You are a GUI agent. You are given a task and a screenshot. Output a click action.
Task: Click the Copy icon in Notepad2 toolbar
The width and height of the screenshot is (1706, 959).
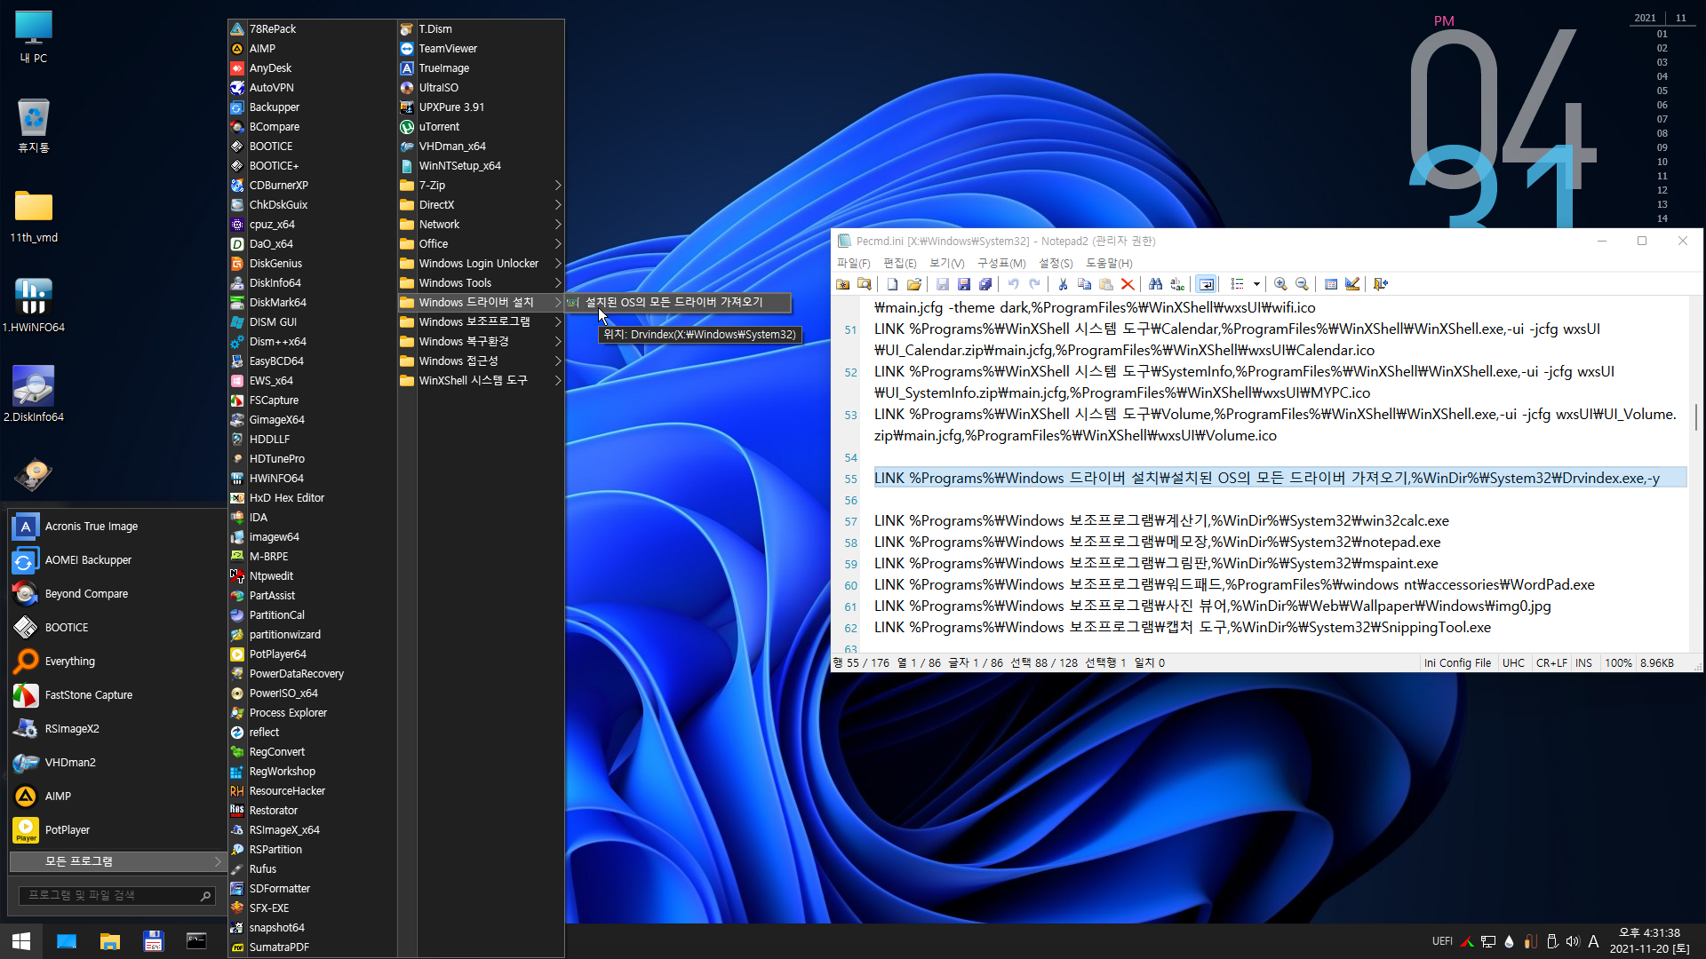(x=1084, y=284)
